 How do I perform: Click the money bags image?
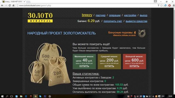(49, 65)
